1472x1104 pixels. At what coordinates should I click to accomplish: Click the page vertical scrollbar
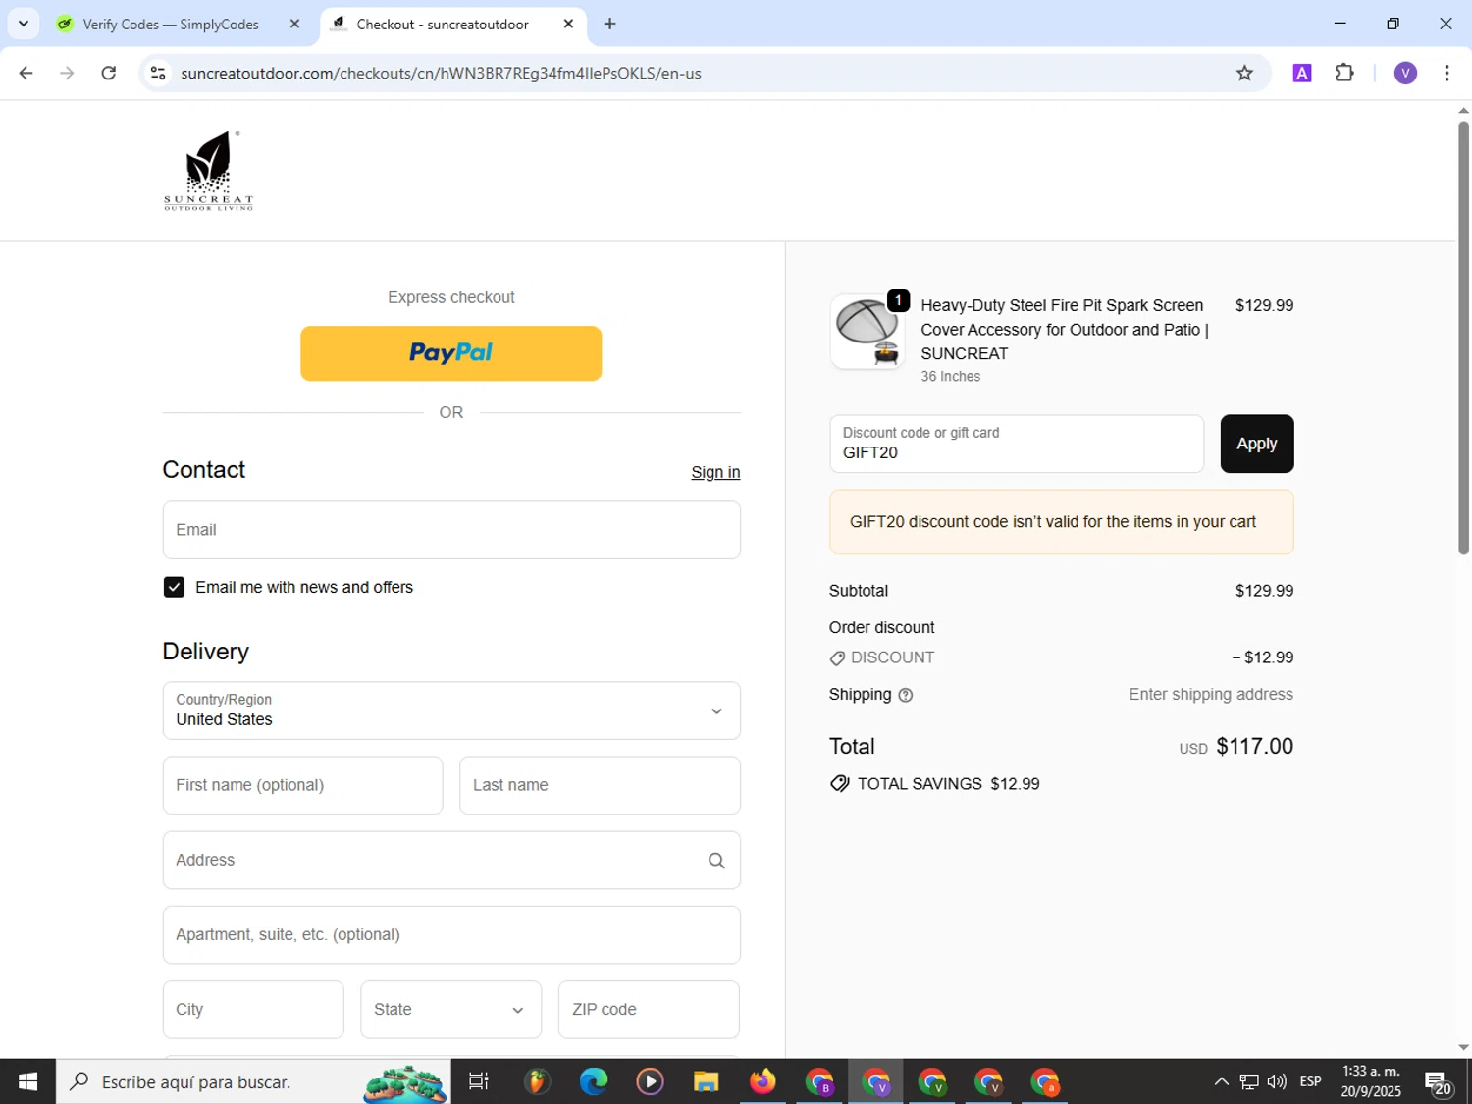1463,339
